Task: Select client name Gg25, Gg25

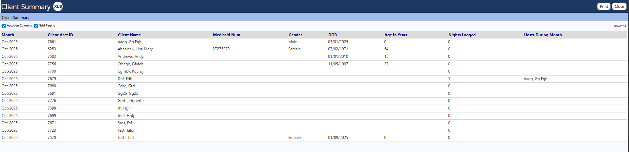Action: (x=128, y=93)
